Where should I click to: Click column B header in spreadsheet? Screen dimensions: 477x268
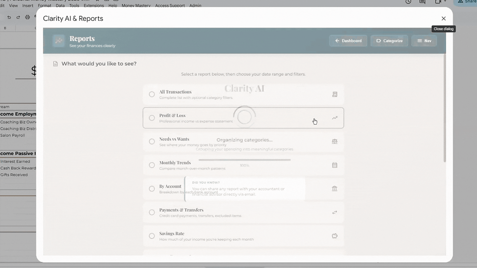pos(5,28)
